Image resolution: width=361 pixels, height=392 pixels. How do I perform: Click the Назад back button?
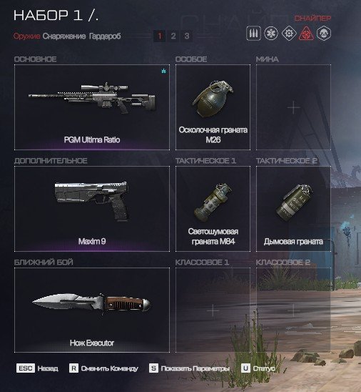pos(37,368)
